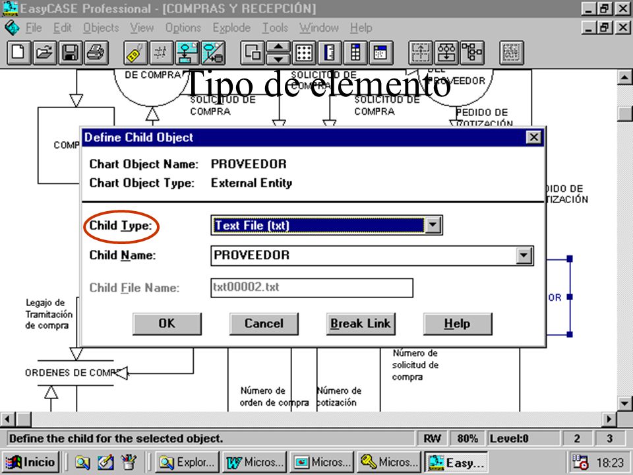Click the system tray calendar clock icon
Viewport: 633px width, 475px height.
point(580,462)
